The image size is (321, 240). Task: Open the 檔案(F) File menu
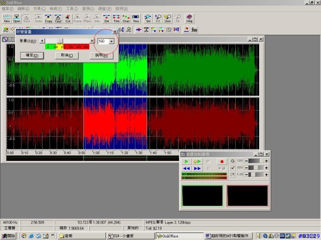(x=8, y=8)
